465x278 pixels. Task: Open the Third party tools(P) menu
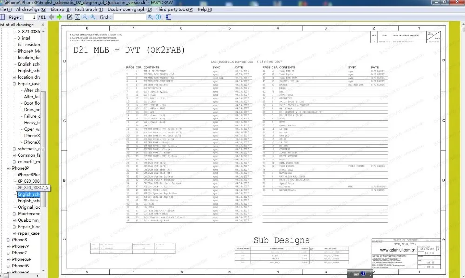tap(175, 9)
